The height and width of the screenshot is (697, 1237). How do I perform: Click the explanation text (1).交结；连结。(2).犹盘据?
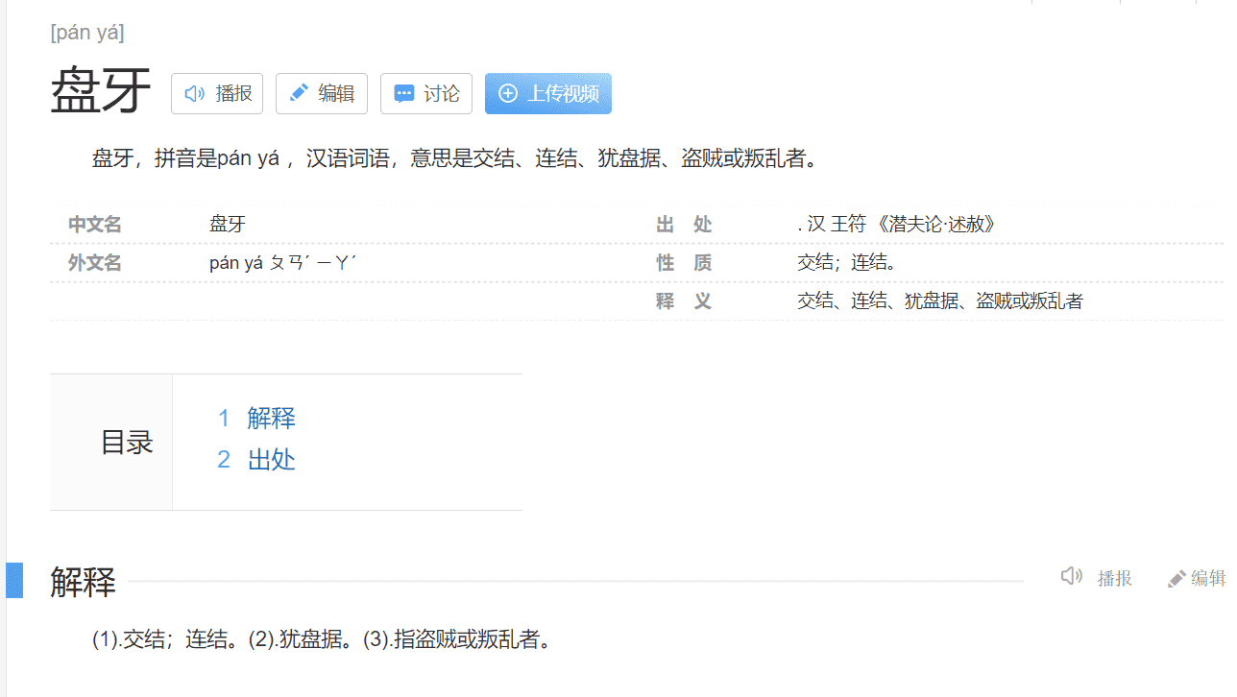[324, 639]
